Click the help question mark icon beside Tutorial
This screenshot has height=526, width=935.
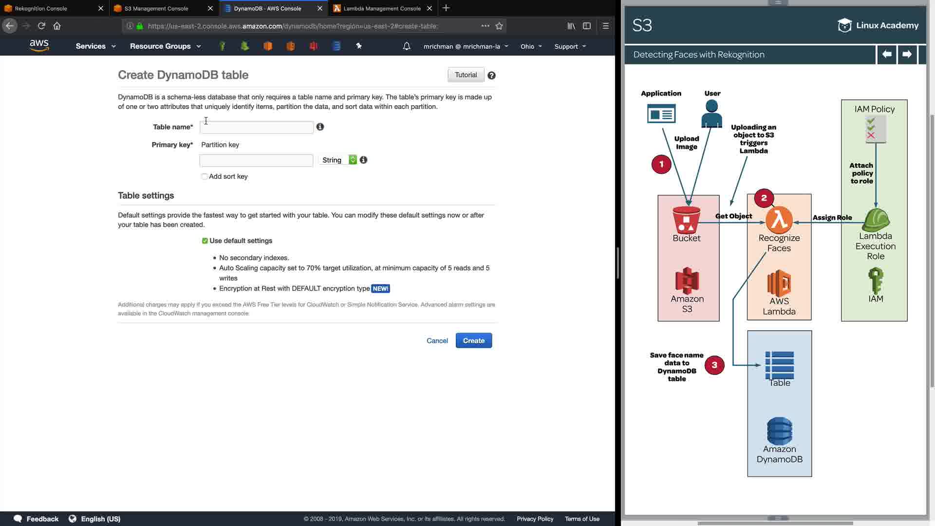491,75
